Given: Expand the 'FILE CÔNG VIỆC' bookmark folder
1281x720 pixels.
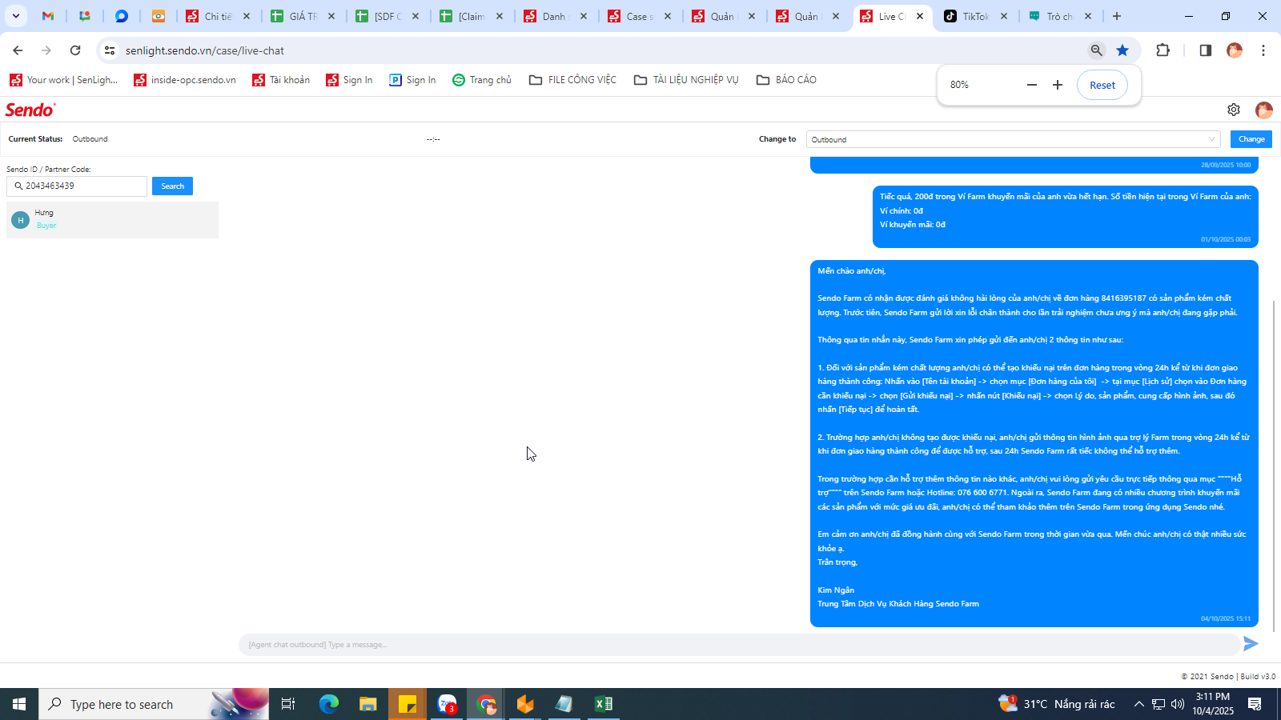Looking at the screenshot, I should (572, 80).
